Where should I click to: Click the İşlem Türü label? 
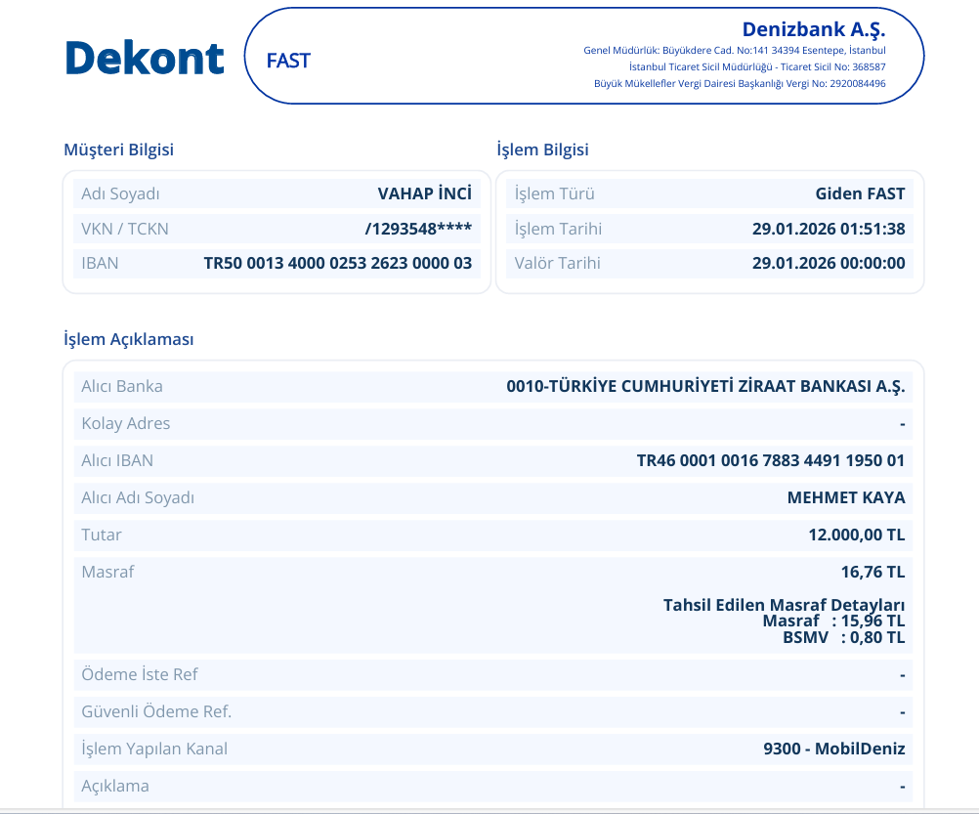pyautogui.click(x=554, y=193)
